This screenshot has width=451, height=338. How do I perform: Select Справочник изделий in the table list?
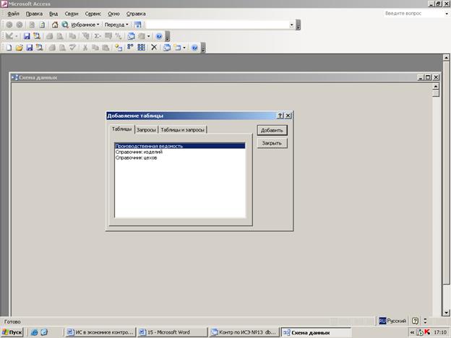tap(180, 152)
